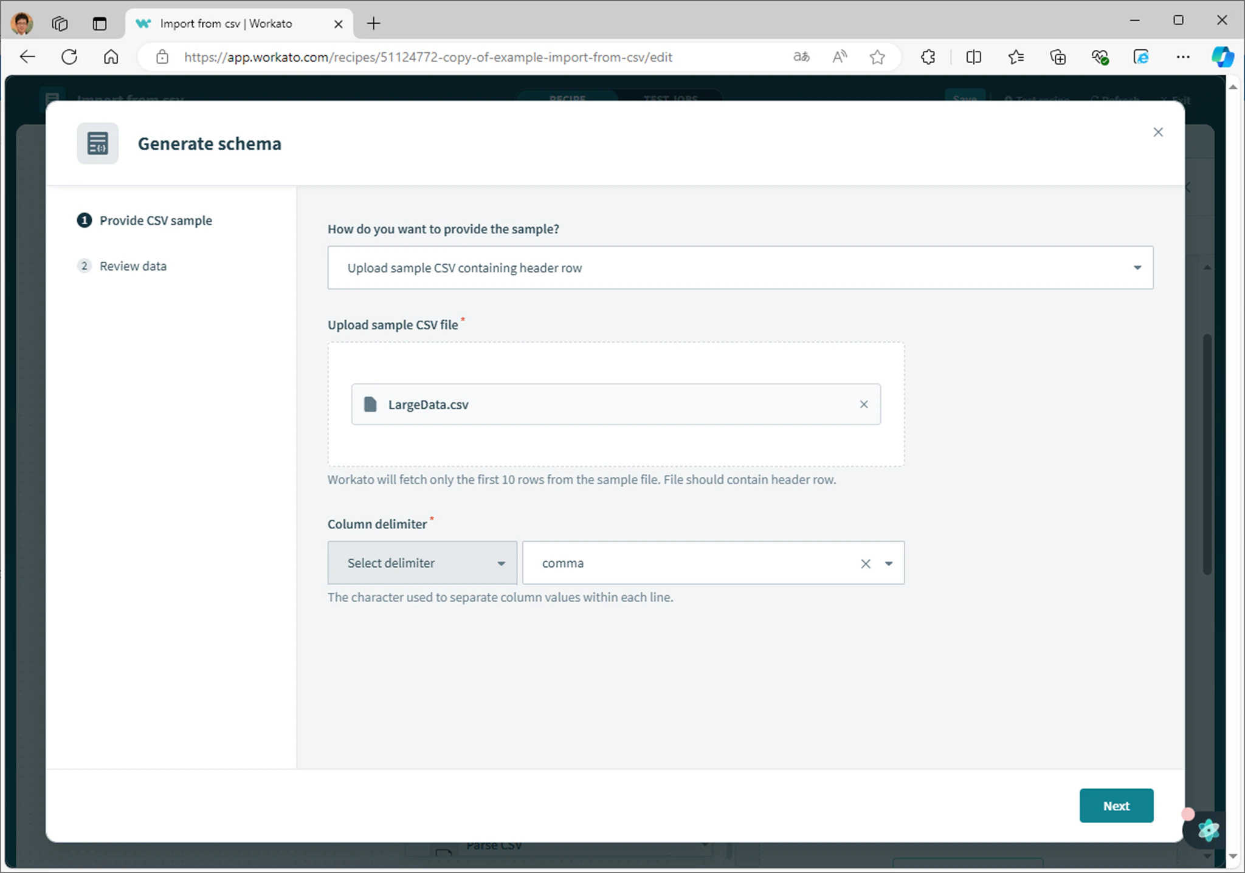The width and height of the screenshot is (1245, 873).
Task: Switch to Import from csv browser tab
Action: (x=240, y=24)
